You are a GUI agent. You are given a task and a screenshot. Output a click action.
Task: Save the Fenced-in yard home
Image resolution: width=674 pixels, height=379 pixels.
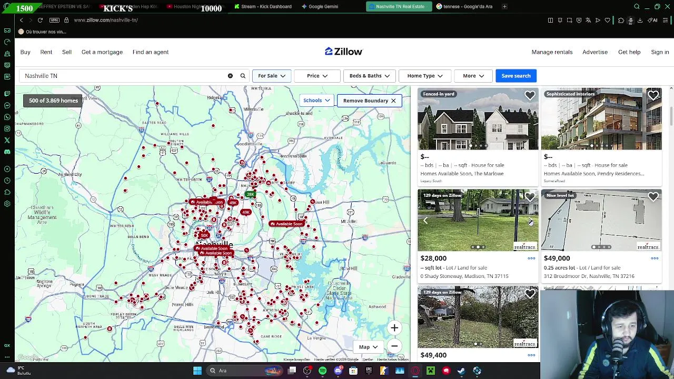pyautogui.click(x=530, y=95)
